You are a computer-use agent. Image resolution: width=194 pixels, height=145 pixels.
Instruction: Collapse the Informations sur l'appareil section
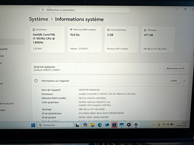(x=184, y=81)
